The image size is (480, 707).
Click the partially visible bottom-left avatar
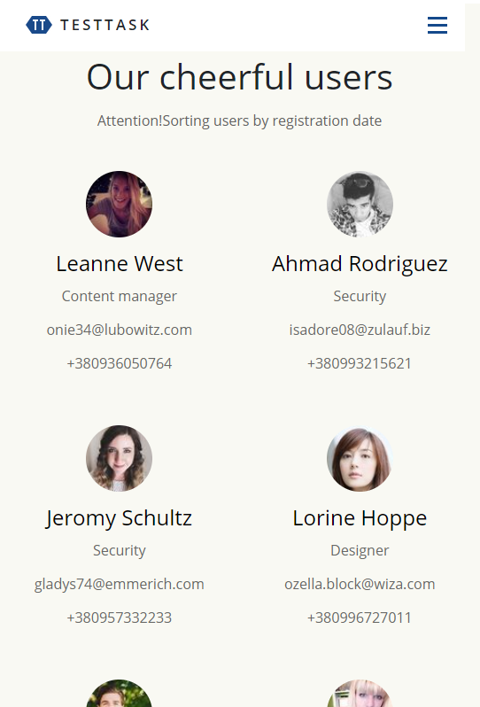tap(119, 694)
